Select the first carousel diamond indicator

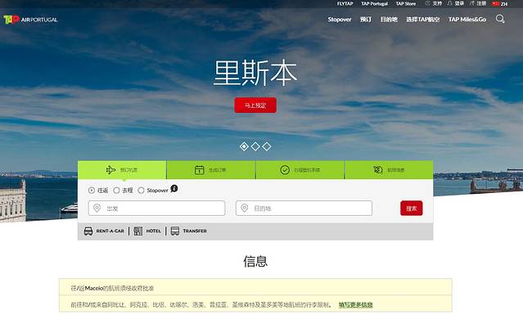(x=244, y=146)
